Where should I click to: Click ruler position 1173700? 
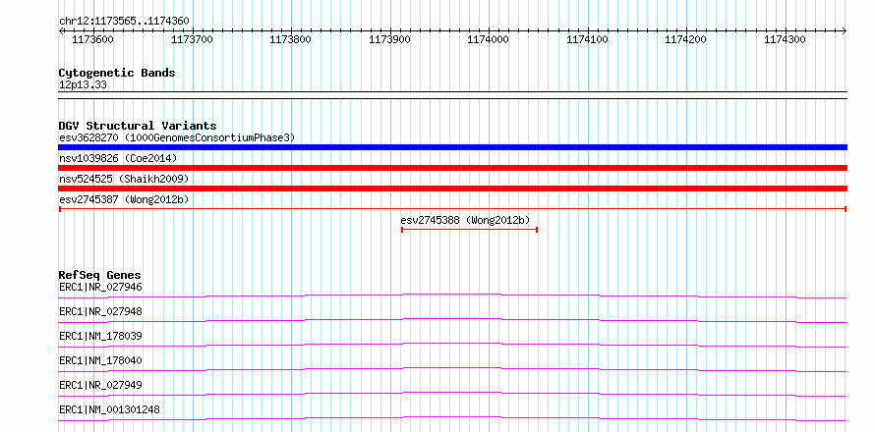[x=193, y=39]
